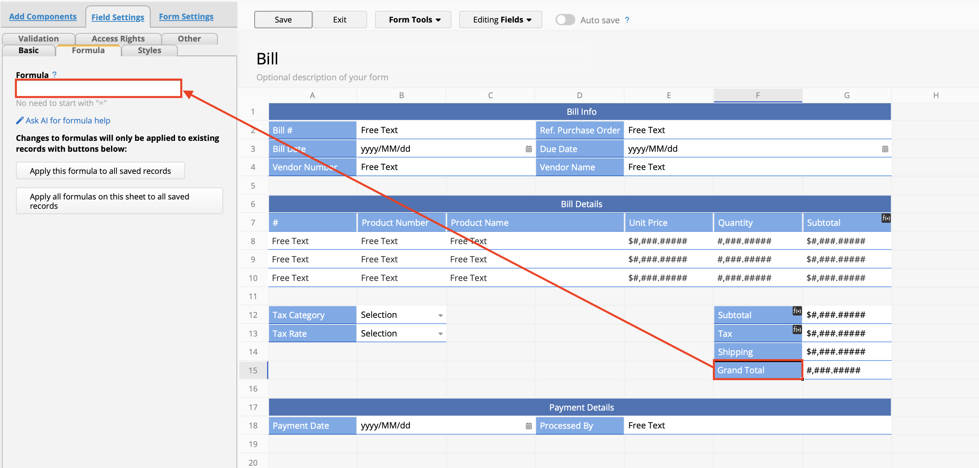
Task: Click Apply this formula to all saved records
Action: [100, 171]
